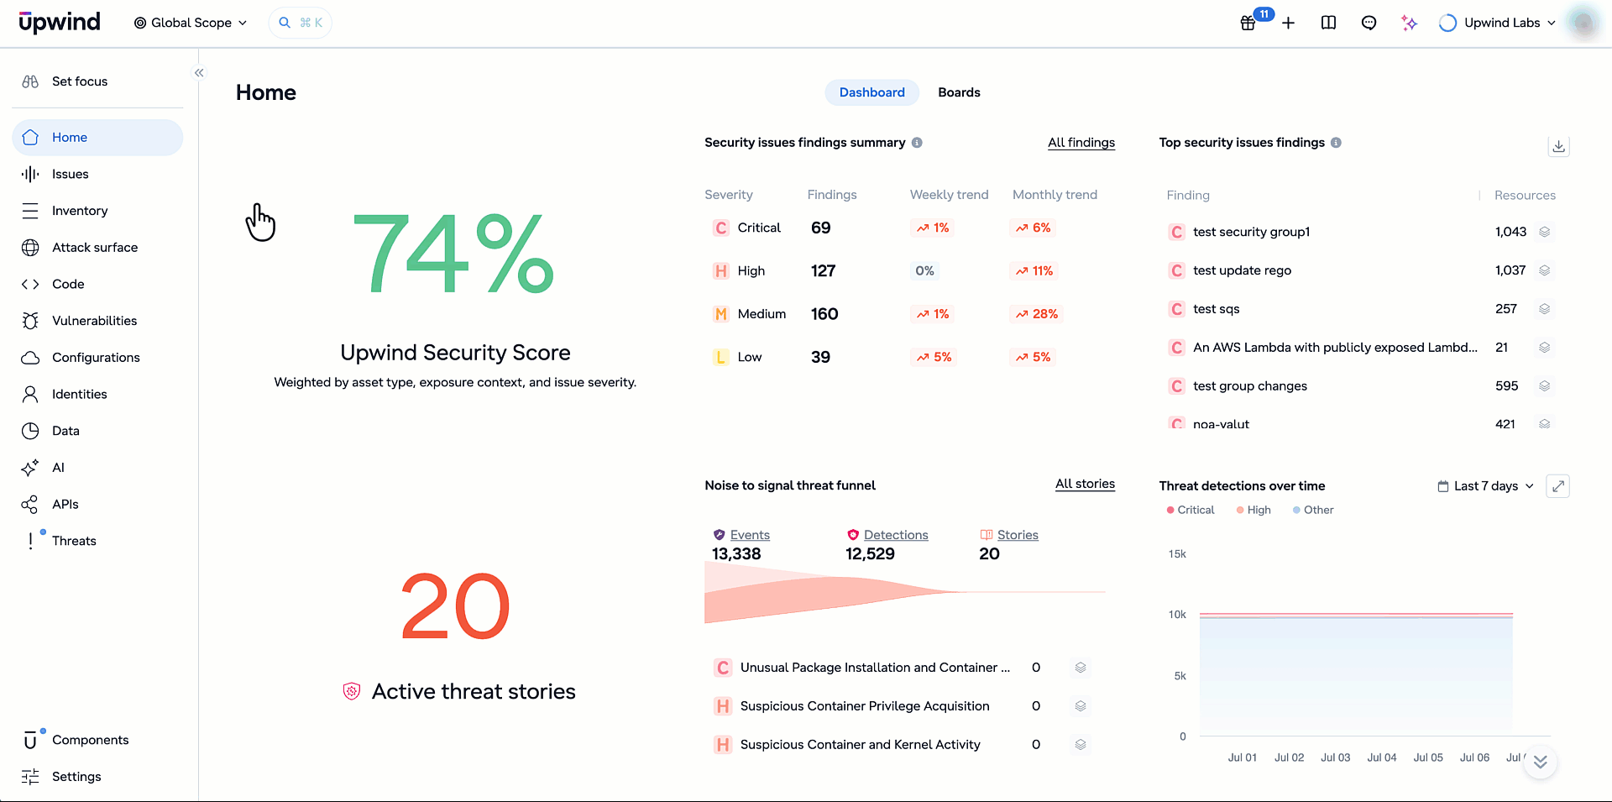
Task: Switch to the Dashboard tab
Action: 872,92
